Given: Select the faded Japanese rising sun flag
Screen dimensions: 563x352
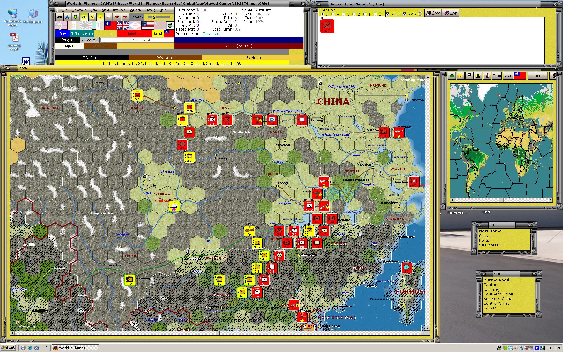Looking at the screenshot, I should tap(86, 26).
